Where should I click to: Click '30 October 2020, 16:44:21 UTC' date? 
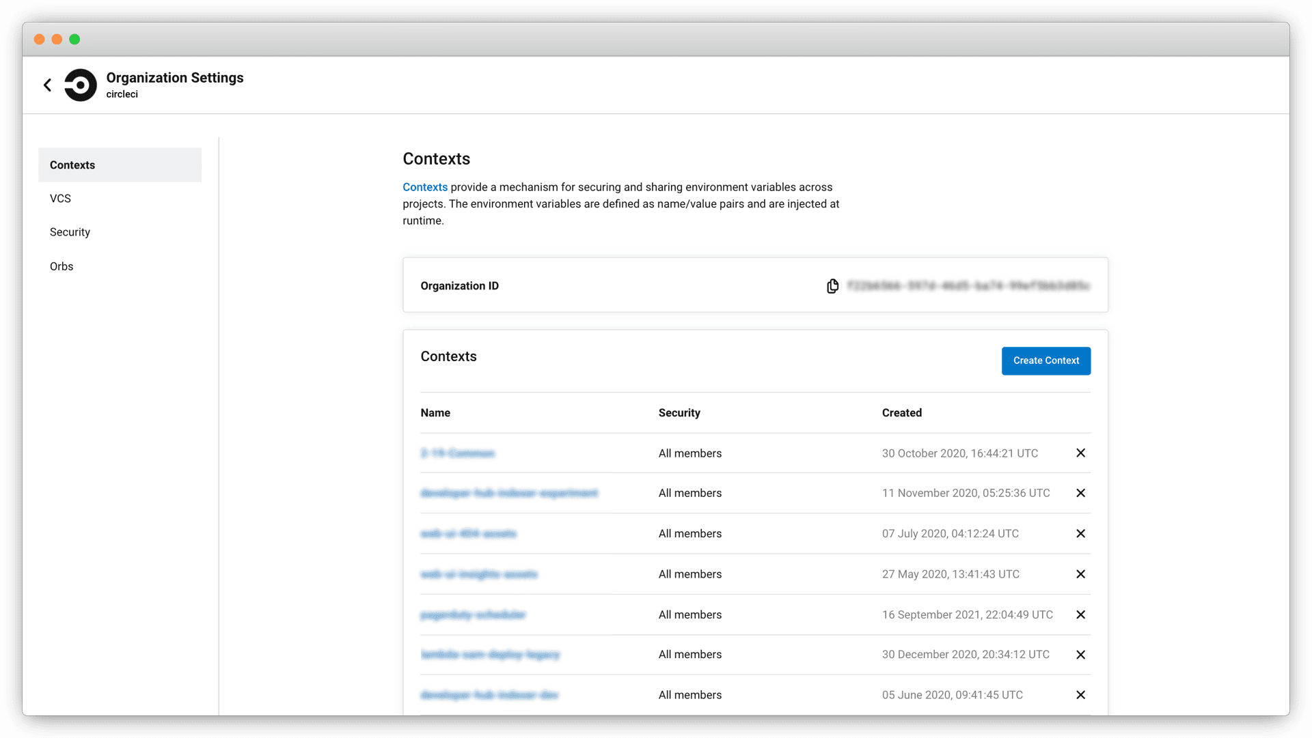959,453
